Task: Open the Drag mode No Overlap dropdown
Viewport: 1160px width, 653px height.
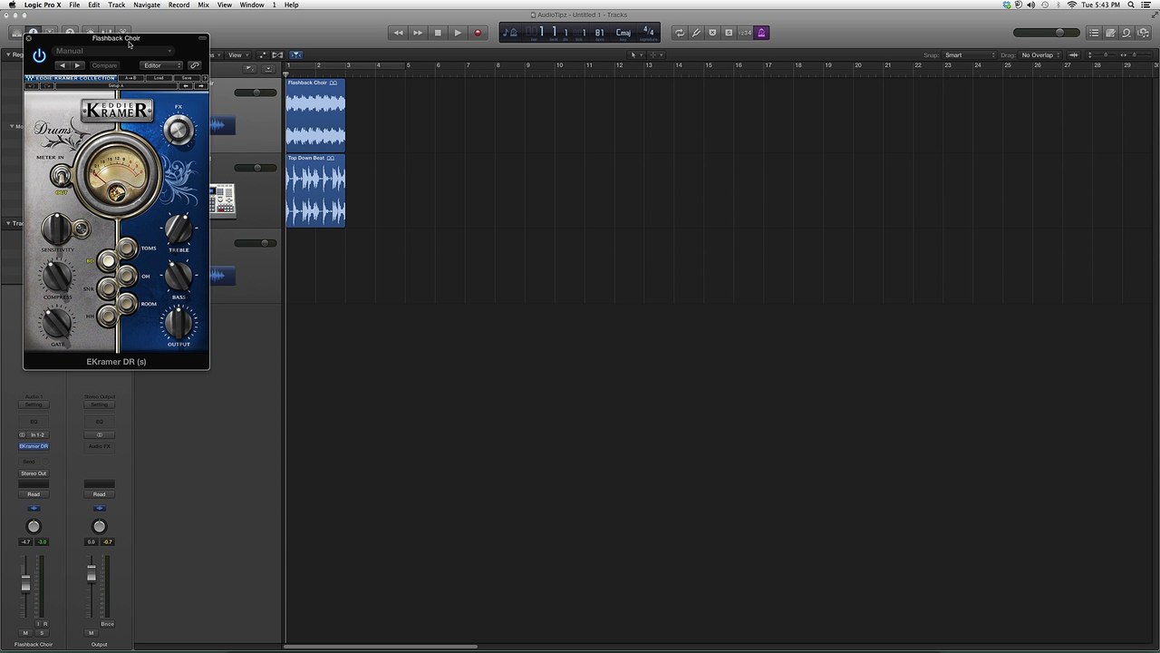Action: (x=1041, y=55)
